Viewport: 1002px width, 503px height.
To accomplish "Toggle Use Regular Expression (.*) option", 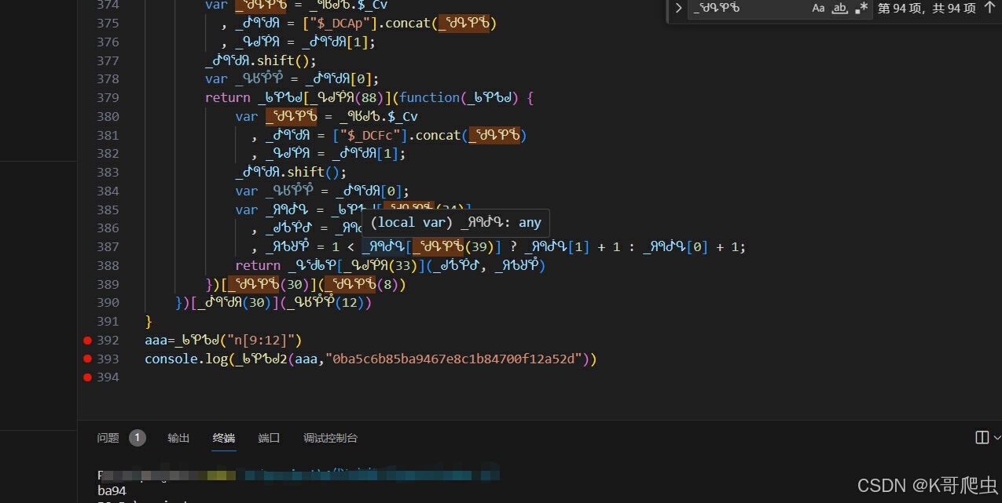I will point(861,8).
